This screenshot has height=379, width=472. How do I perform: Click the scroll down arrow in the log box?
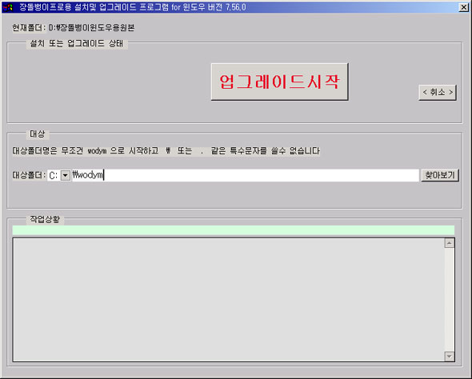point(449,356)
